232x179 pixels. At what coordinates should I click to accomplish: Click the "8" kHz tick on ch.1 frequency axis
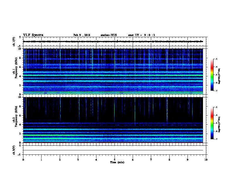click(20, 58)
